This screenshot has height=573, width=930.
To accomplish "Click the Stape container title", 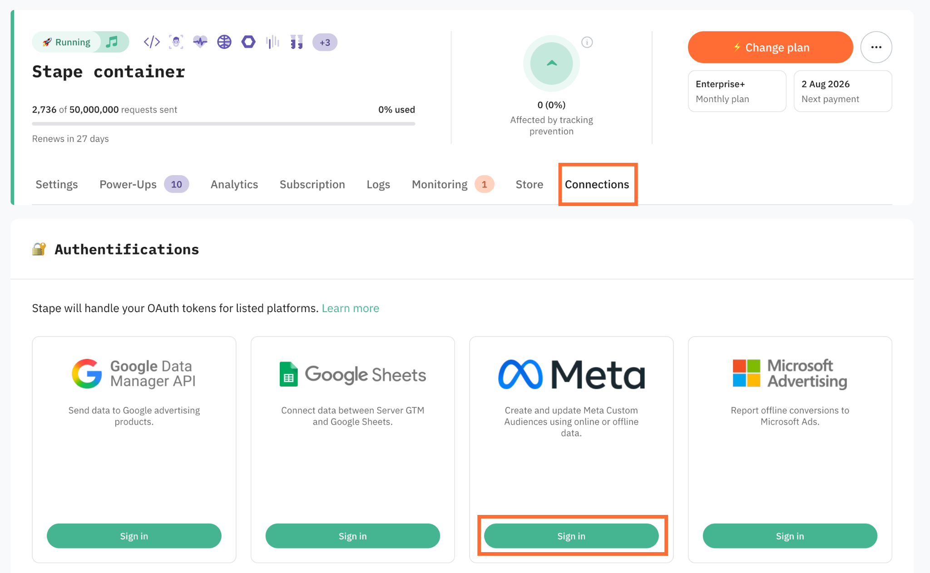I will click(x=109, y=72).
